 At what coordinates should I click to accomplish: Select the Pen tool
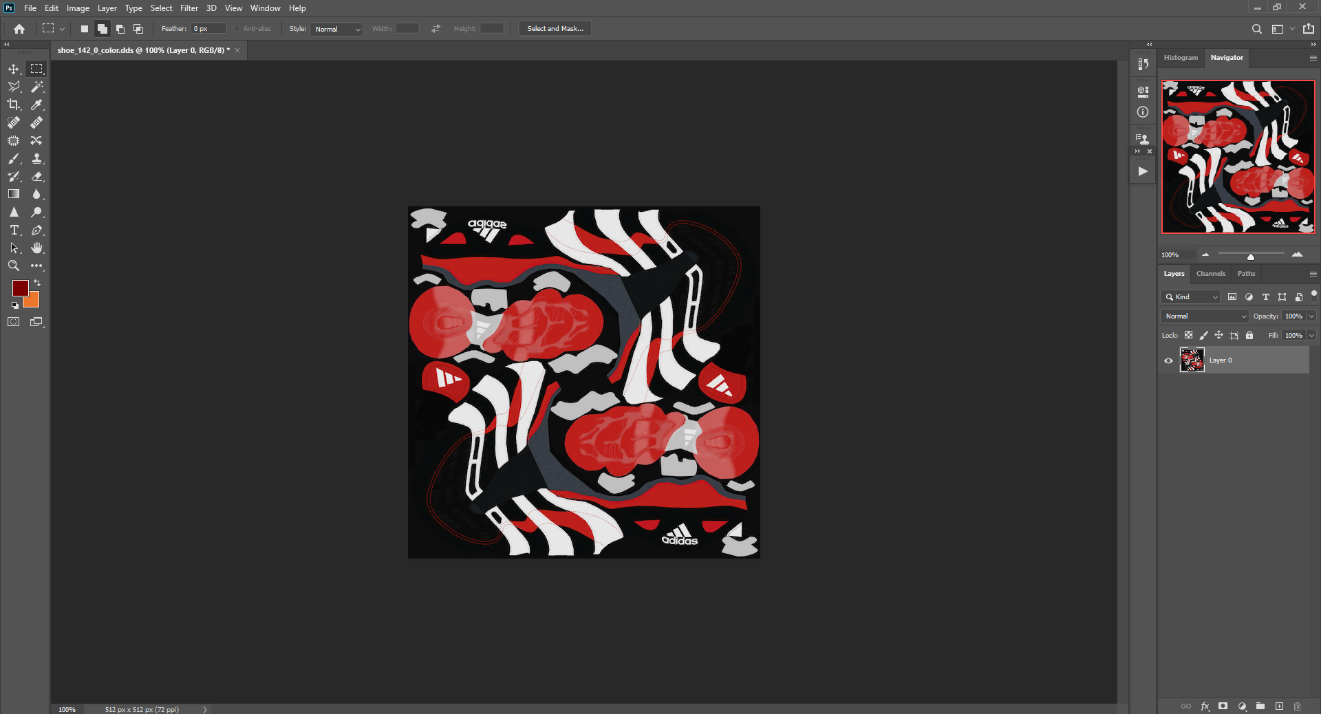36,230
